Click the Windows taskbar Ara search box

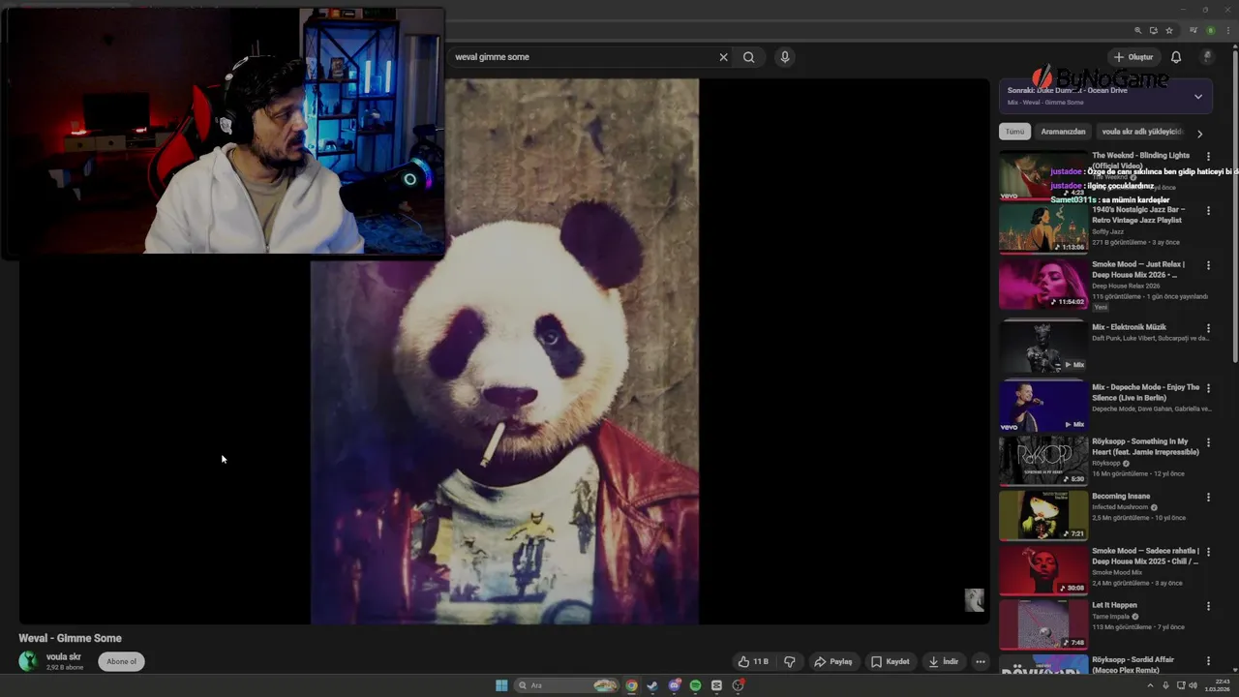tap(567, 685)
